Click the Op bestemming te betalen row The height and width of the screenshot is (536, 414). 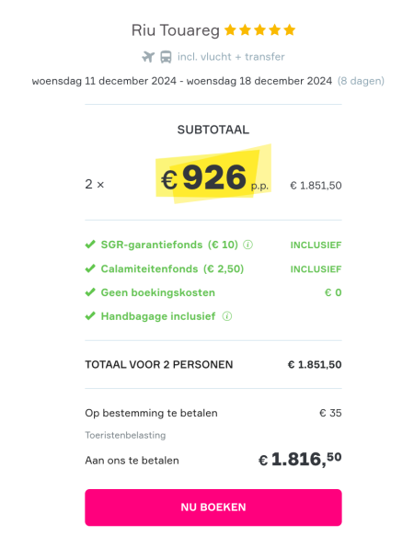click(213, 413)
